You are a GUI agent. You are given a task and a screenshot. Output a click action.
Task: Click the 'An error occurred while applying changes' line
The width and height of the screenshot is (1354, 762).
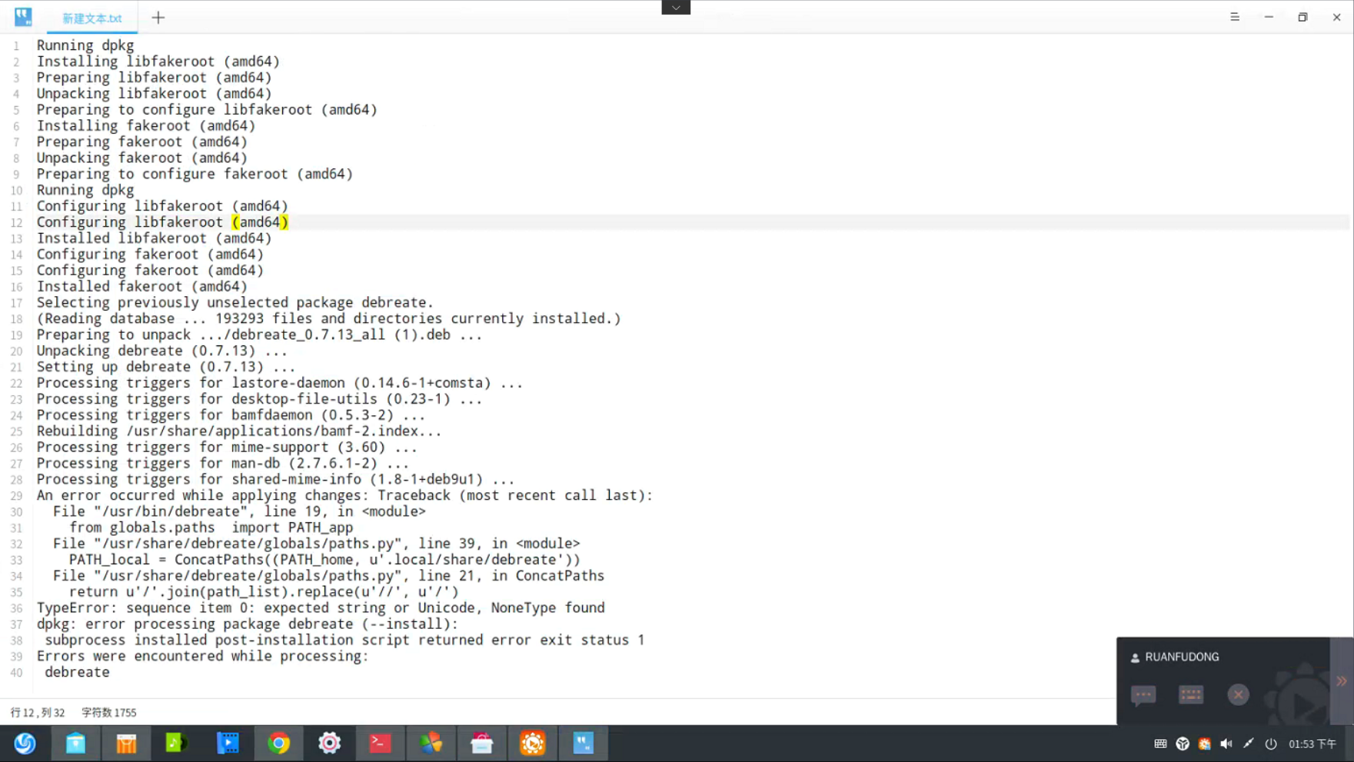pyautogui.click(x=344, y=496)
